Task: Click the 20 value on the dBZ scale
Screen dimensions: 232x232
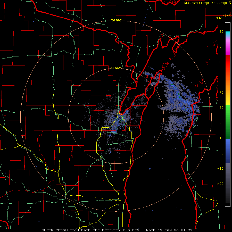Action: click(x=221, y=123)
